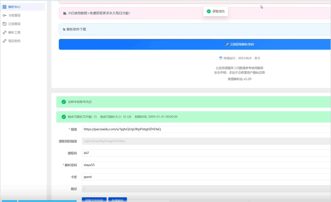Select 每日密码 in the sidebar menu

click(14, 41)
